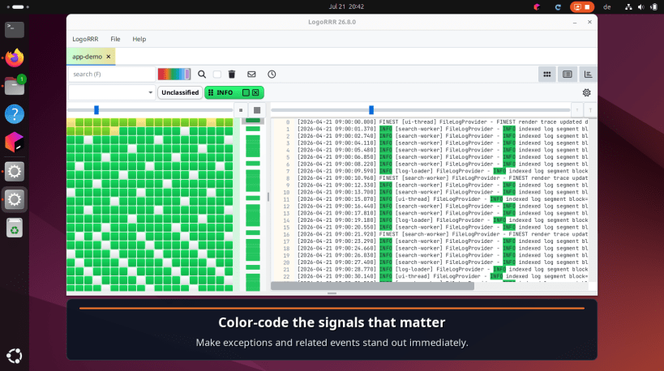Click the envelope icon
Screen dimensions: 664x371
coord(251,75)
